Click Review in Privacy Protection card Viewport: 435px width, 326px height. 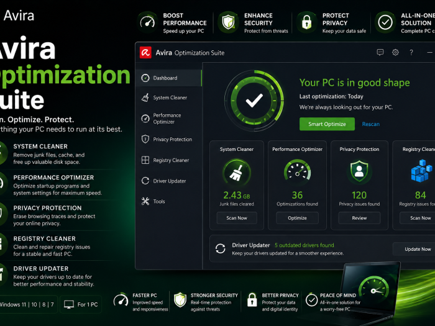(x=359, y=218)
